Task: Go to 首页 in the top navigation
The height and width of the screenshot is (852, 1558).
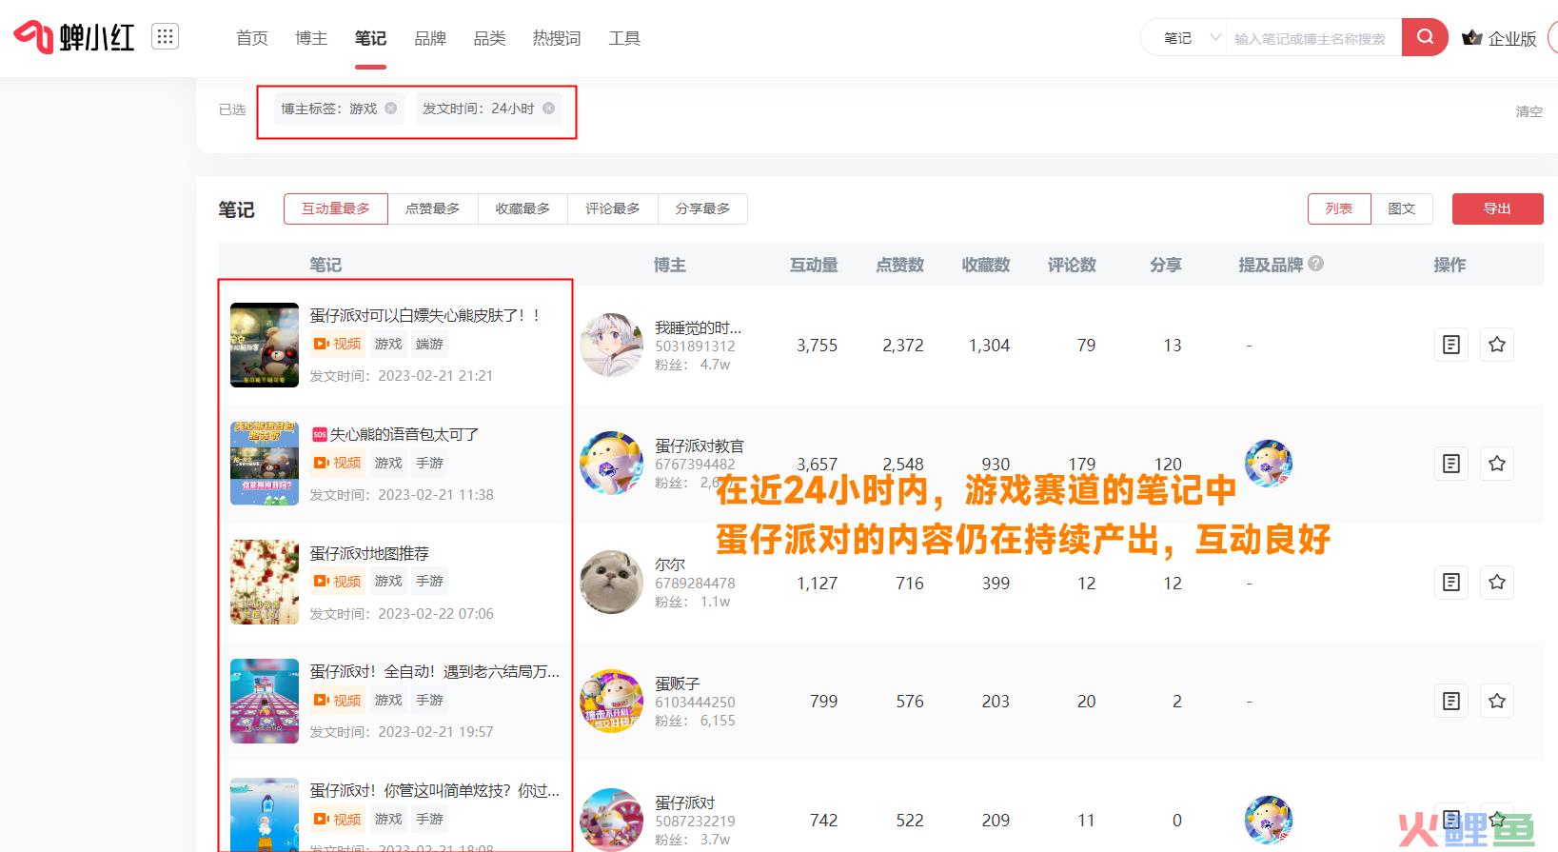Action: pyautogui.click(x=252, y=38)
